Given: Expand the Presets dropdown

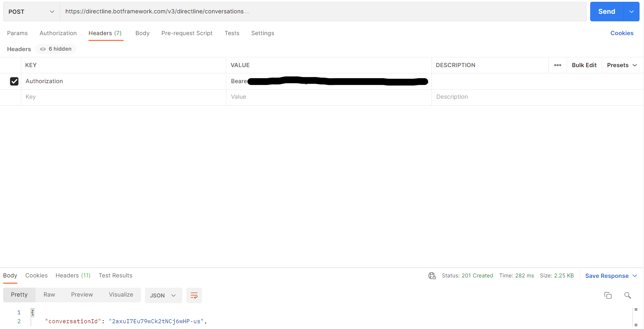Looking at the screenshot, I should click(x=622, y=65).
